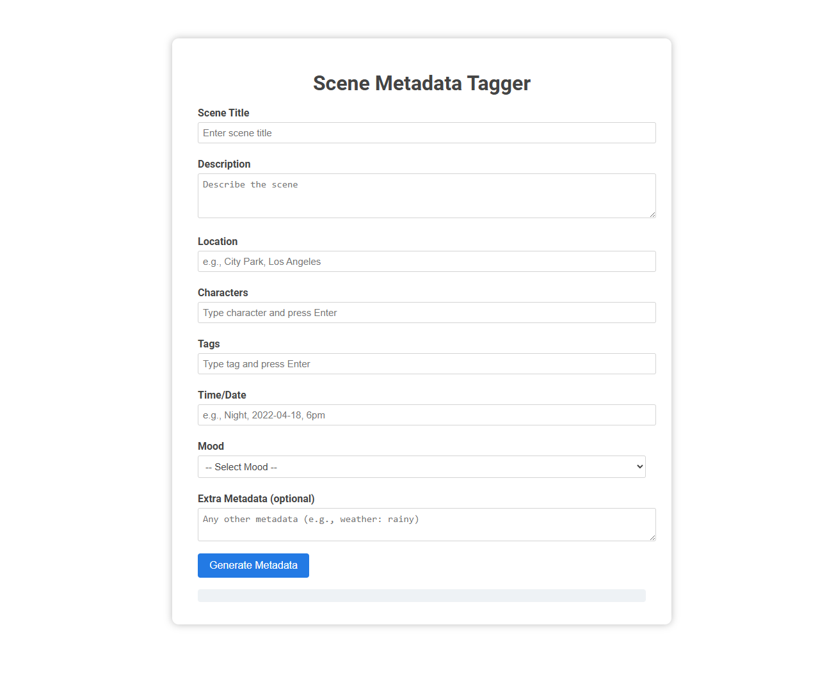The image size is (818, 682).
Task: Focus the Location input field
Action: (x=426, y=261)
